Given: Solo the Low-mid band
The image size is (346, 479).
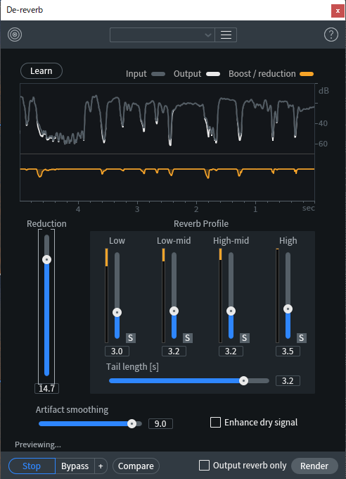Looking at the screenshot, I should (x=188, y=338).
